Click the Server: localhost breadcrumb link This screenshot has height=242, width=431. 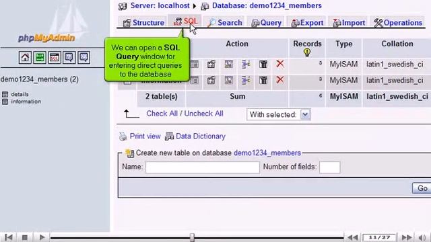pyautogui.click(x=160, y=6)
